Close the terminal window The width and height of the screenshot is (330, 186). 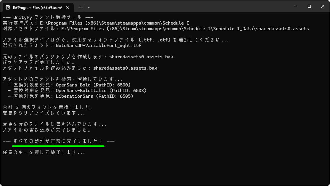(x=323, y=6)
